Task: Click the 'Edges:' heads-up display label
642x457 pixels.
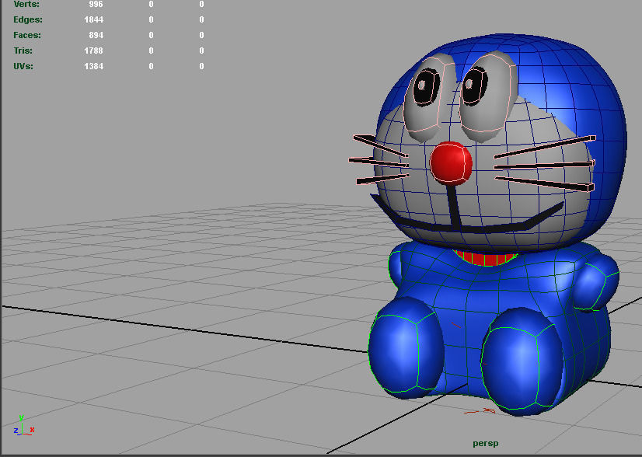Action: (x=27, y=19)
